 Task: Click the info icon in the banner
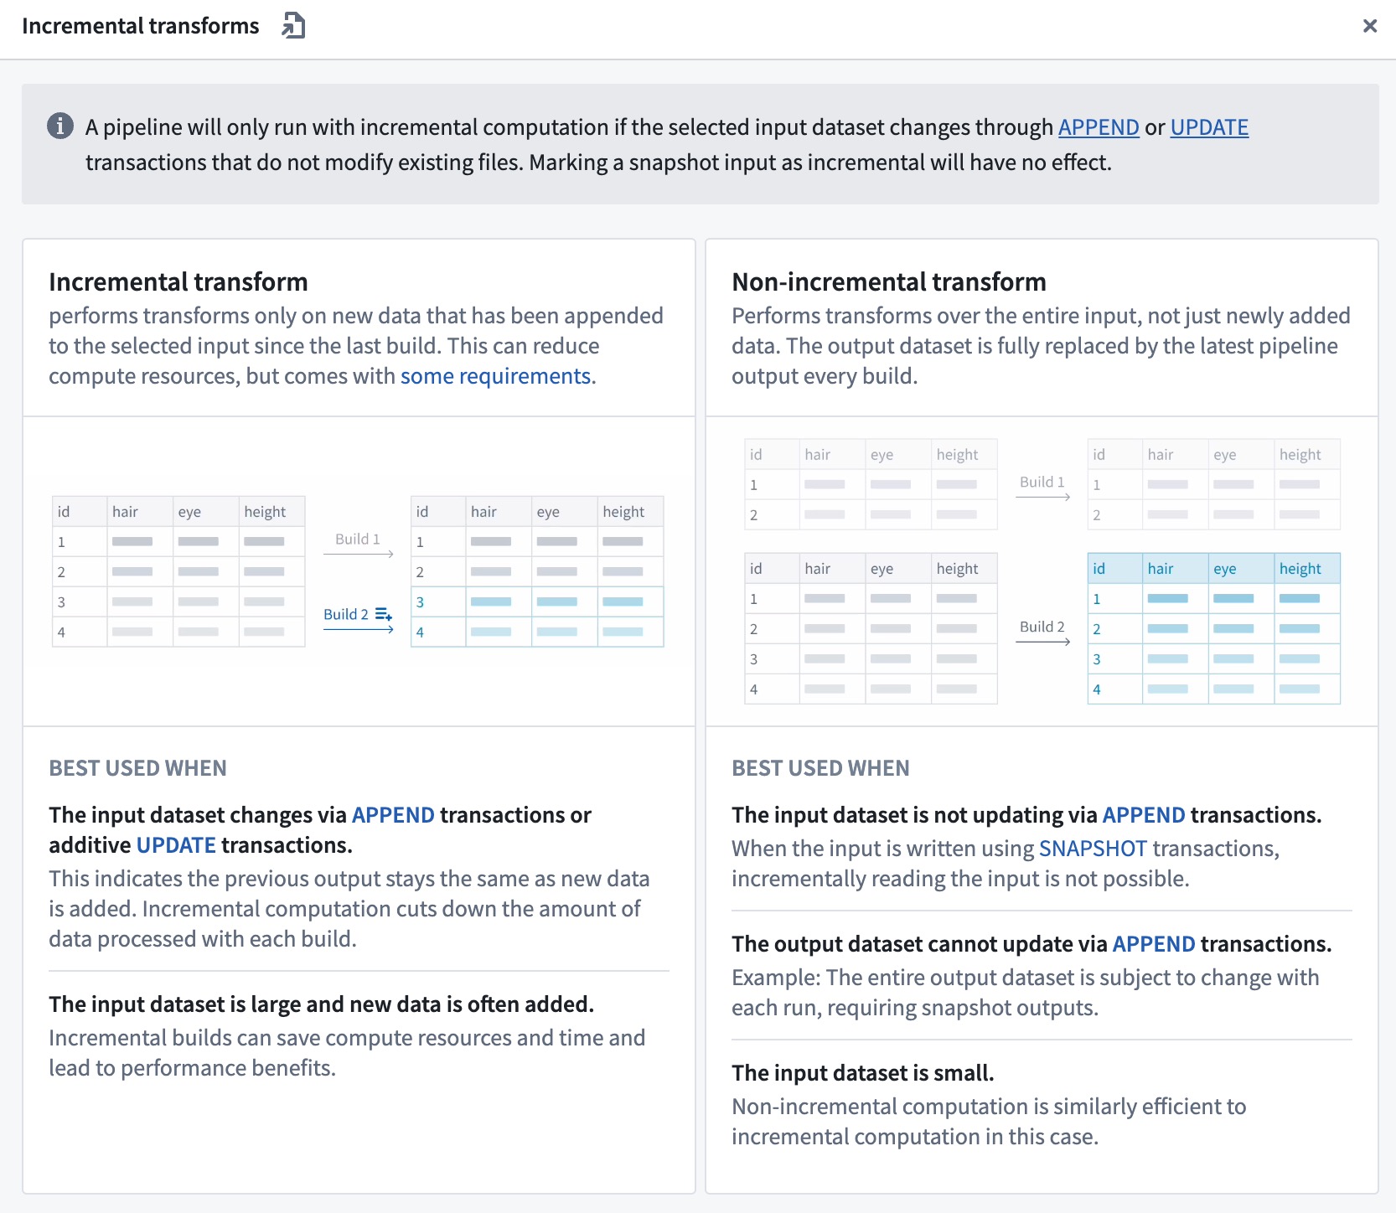(59, 126)
